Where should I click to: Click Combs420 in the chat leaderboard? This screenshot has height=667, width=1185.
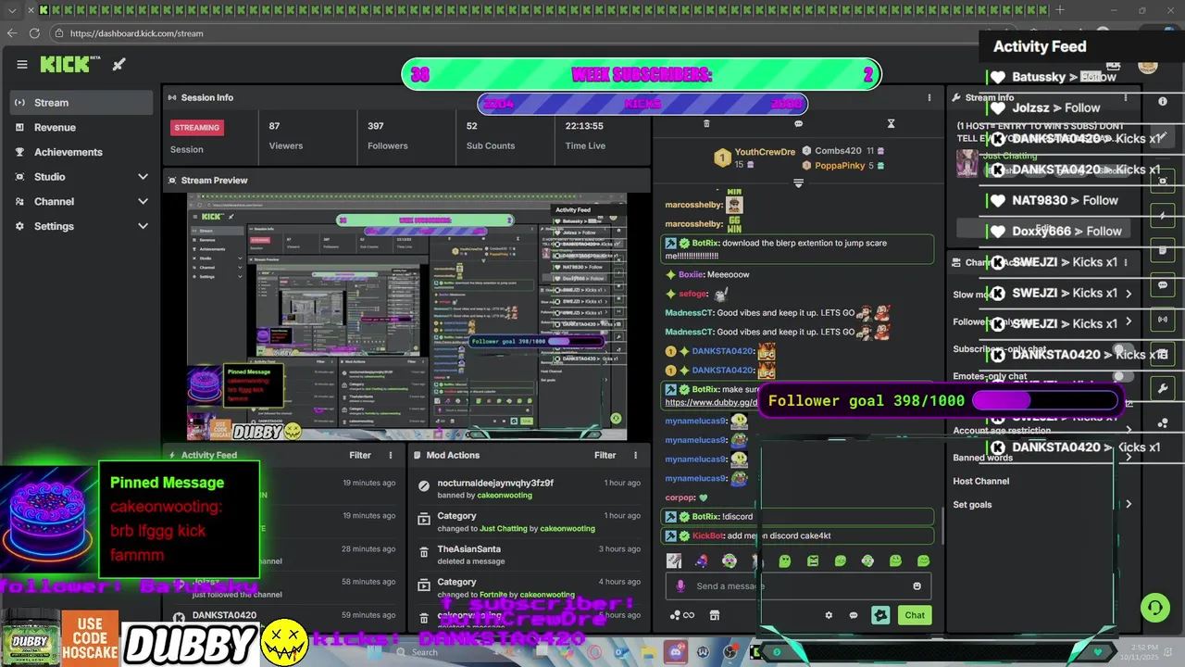point(838,151)
